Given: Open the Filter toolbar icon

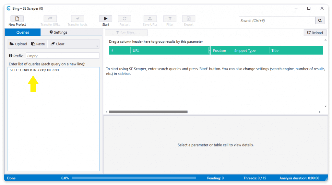Looking at the screenshot, I should [x=170, y=21].
